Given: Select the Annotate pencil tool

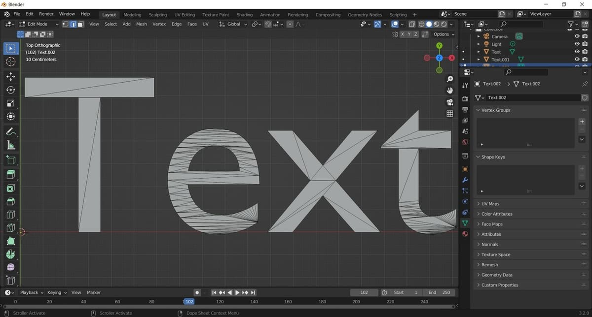Looking at the screenshot, I should pos(11,131).
